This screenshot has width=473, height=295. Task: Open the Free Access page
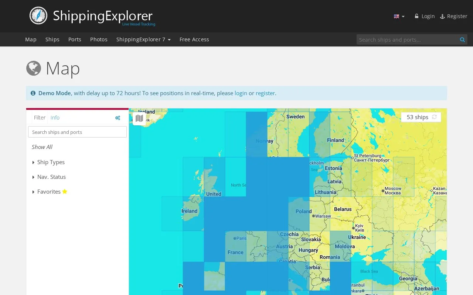[194, 39]
